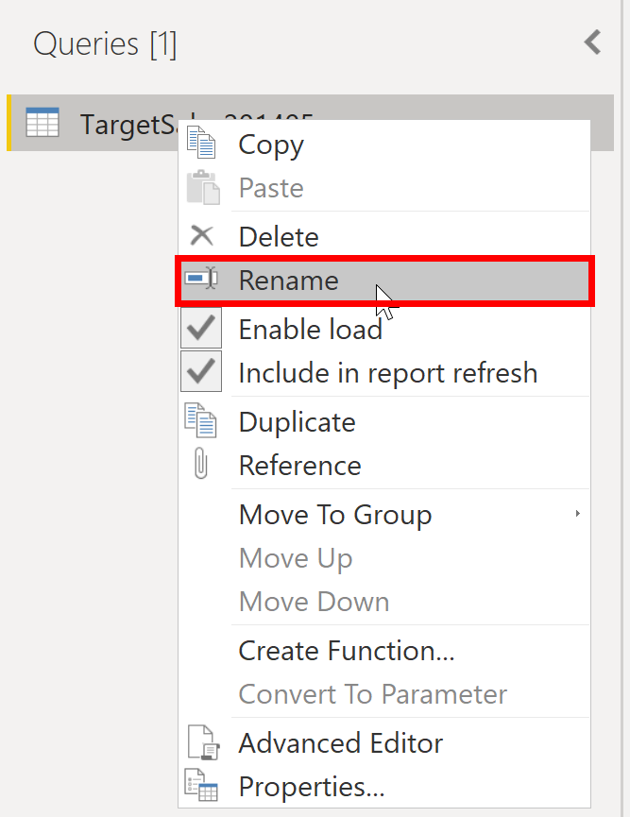Click the grayed Paste clipboard icon
The height and width of the screenshot is (817, 630).
point(201,187)
